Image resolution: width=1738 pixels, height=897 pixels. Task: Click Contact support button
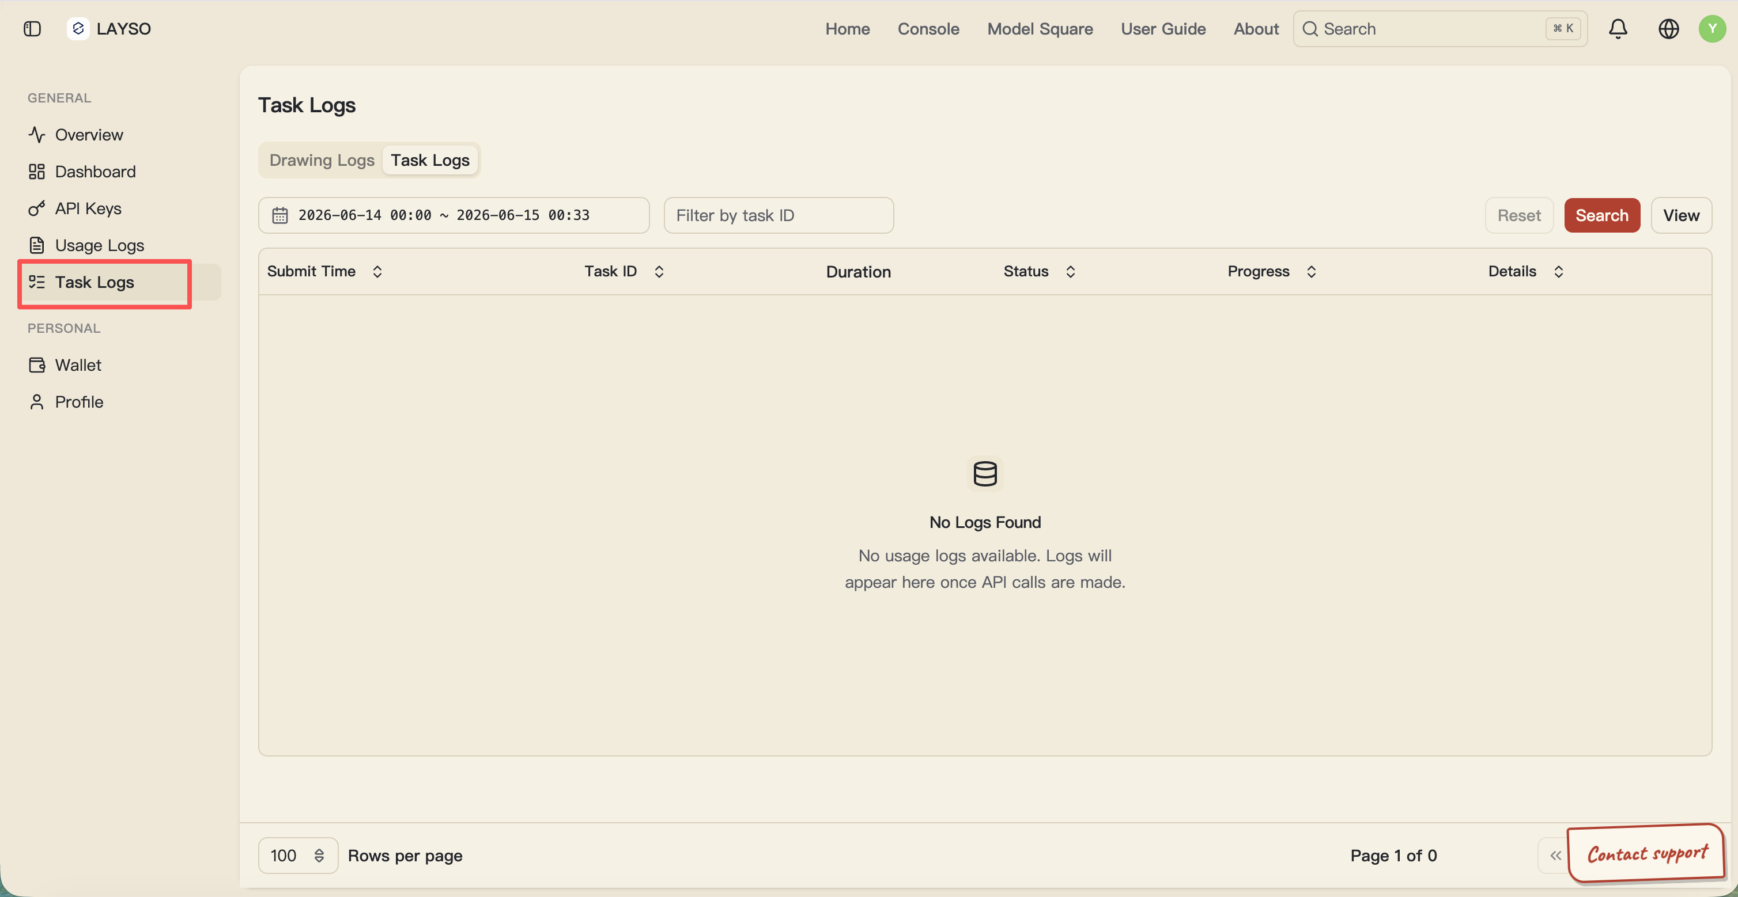(x=1646, y=853)
